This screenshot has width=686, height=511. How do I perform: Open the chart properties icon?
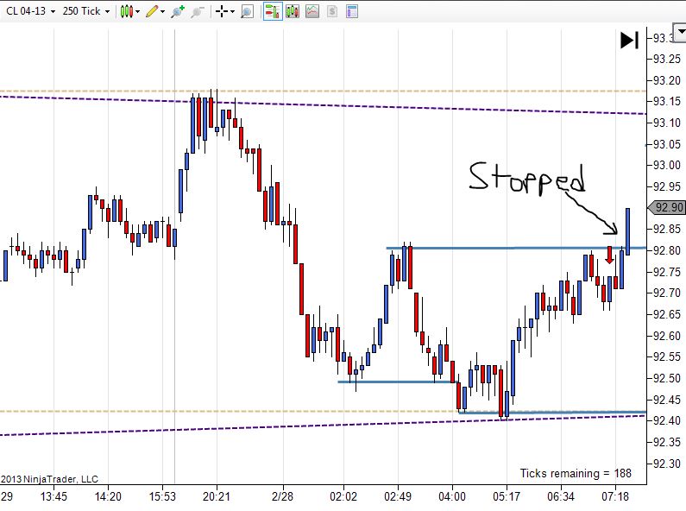click(x=352, y=11)
